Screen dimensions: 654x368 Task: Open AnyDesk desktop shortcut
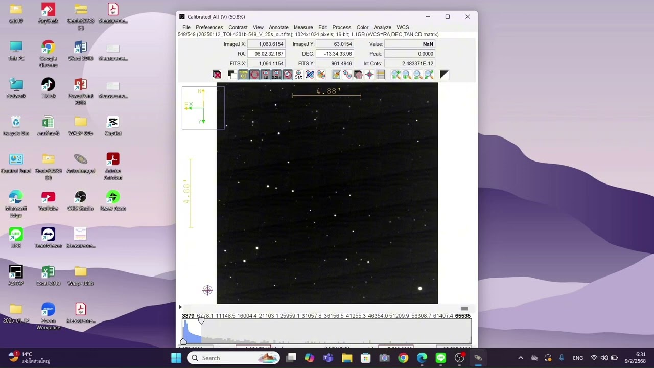pos(48,13)
